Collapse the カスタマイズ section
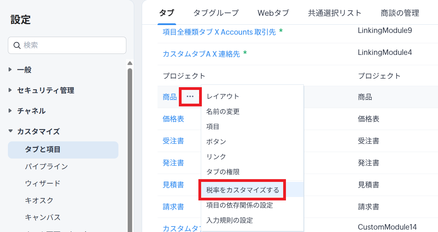This screenshot has width=438, height=232. [x=10, y=131]
